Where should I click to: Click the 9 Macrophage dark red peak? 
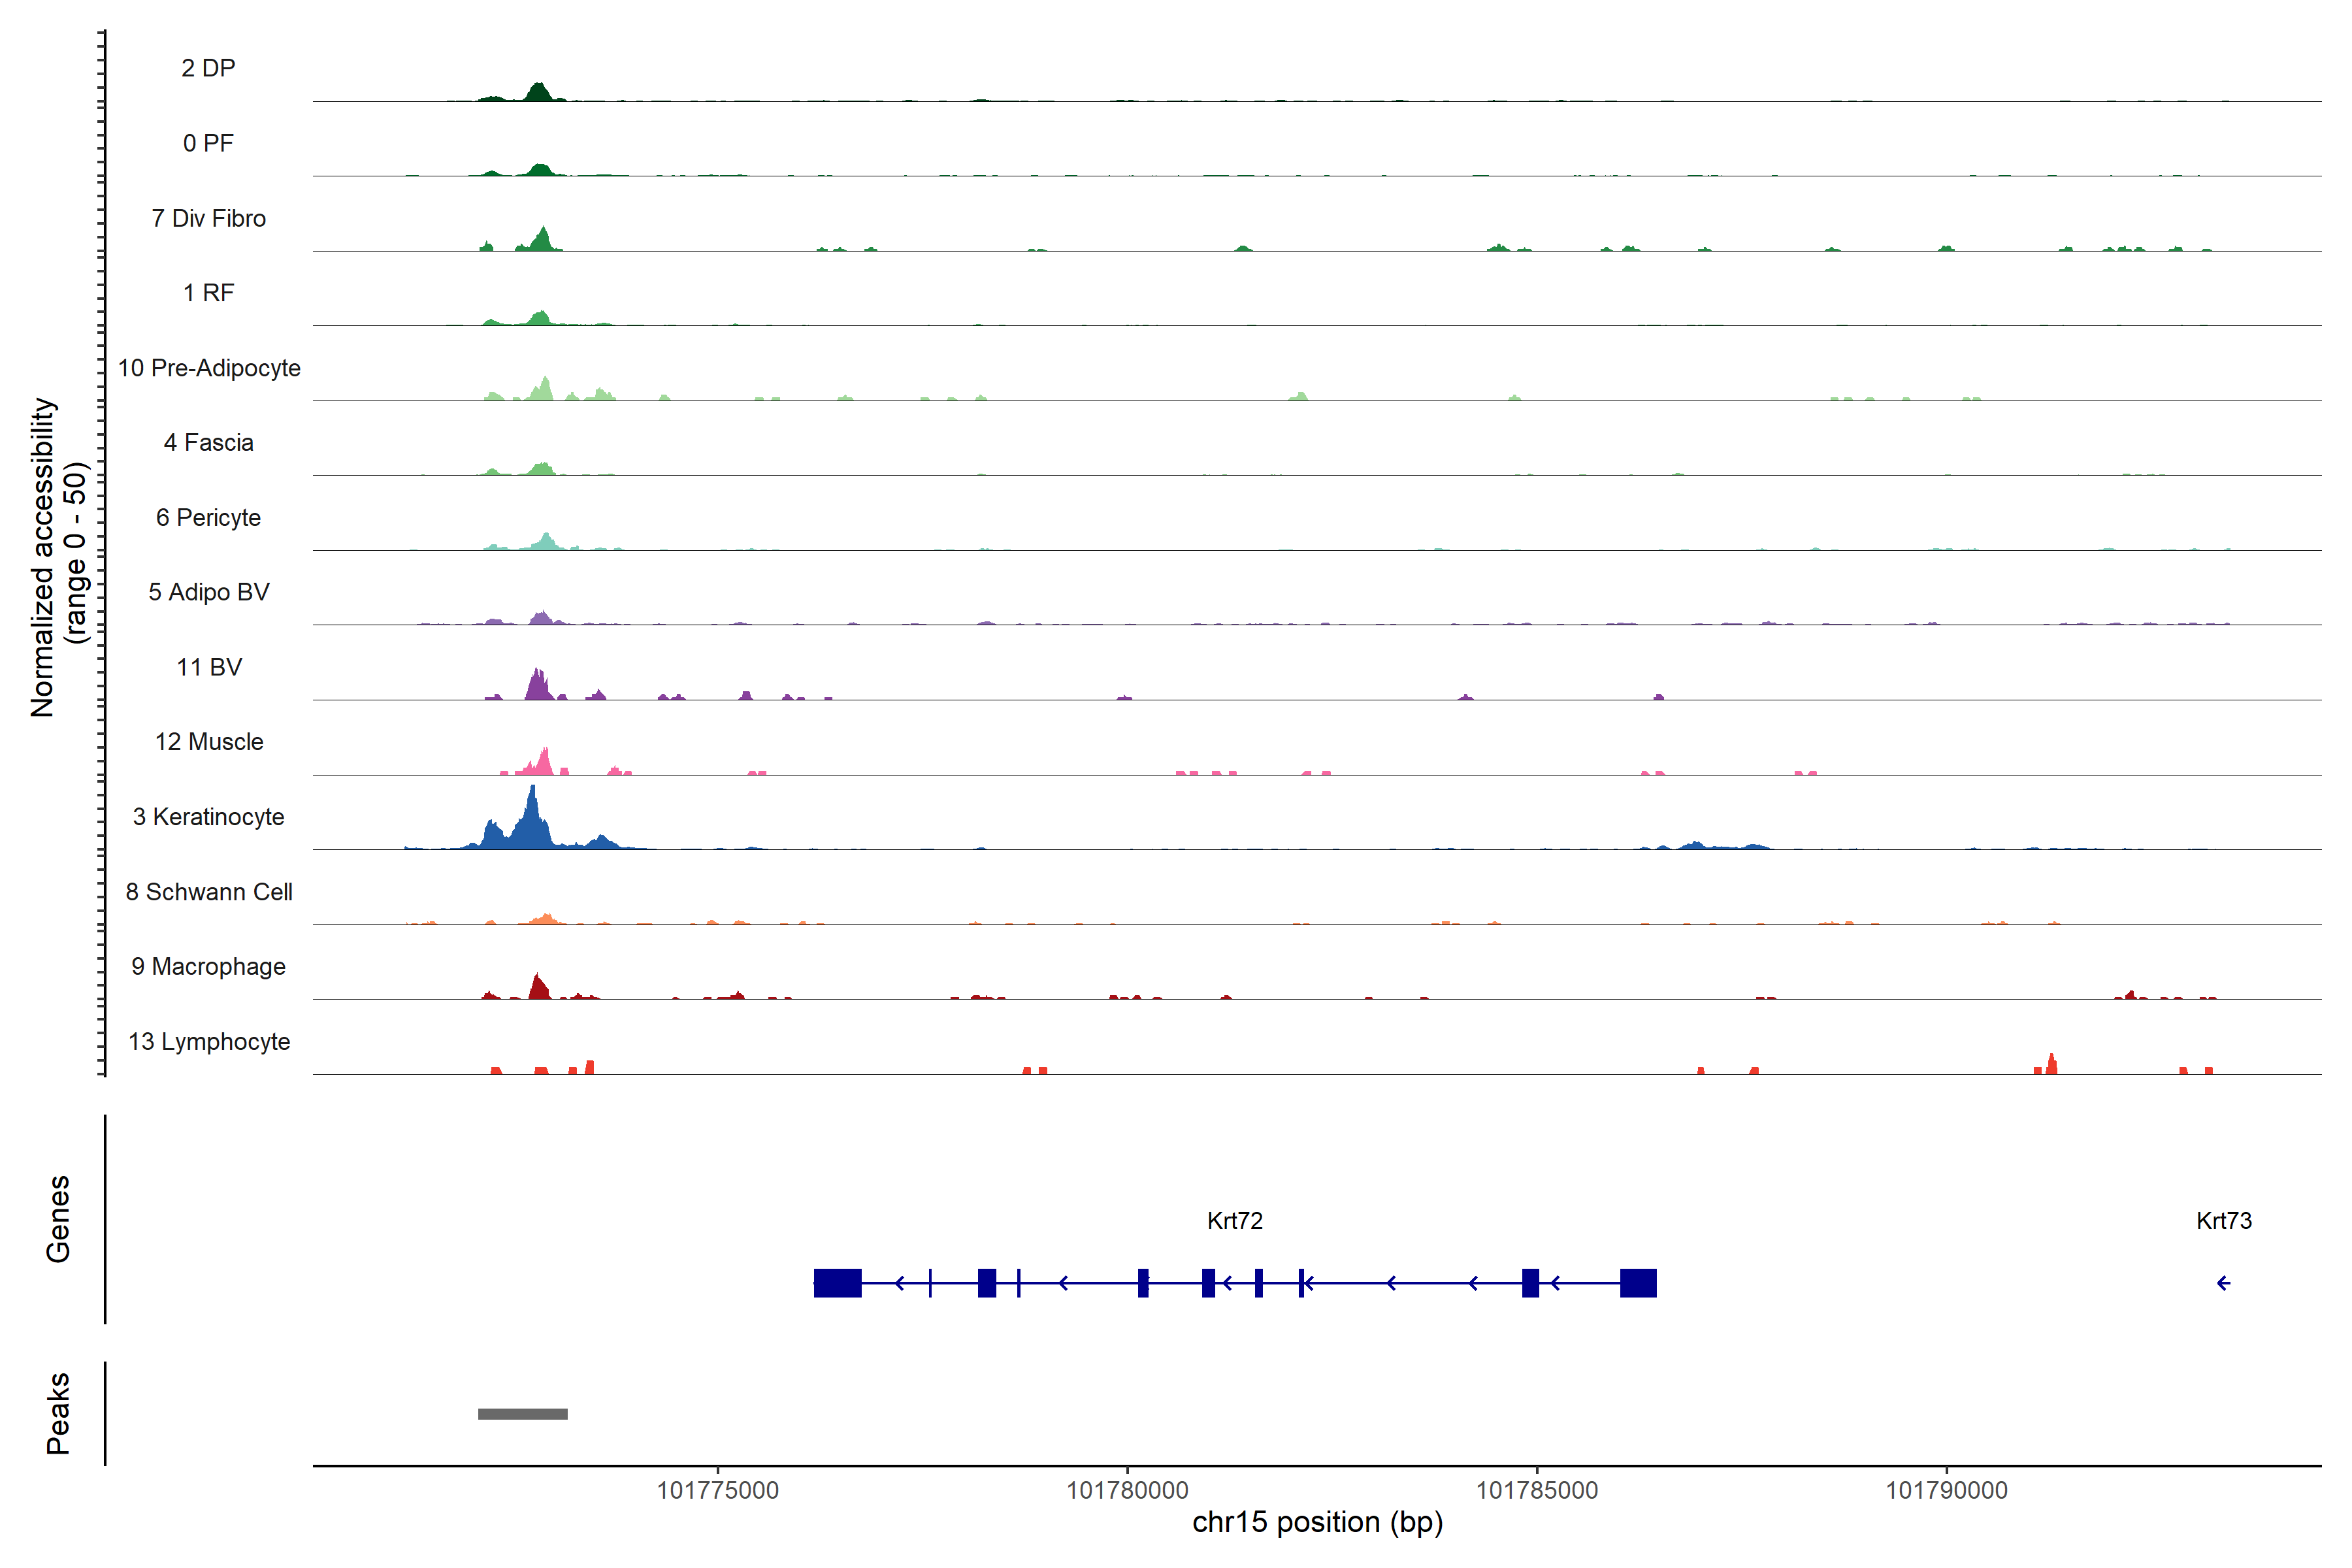coord(538,988)
